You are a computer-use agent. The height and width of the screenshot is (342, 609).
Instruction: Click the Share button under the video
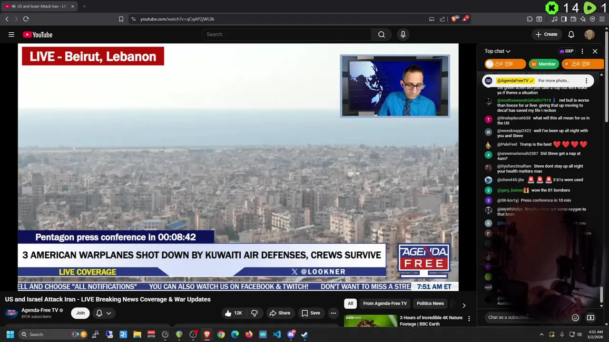click(x=279, y=313)
